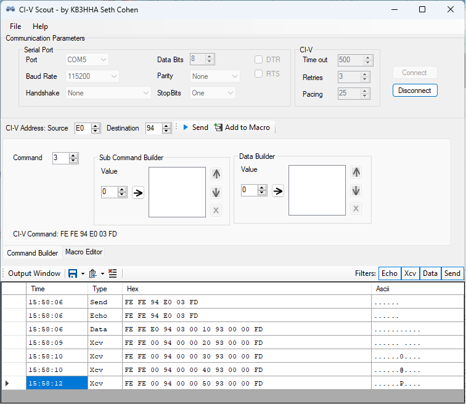Select the highlighted 15:58:12 time cell
Image resolution: width=466 pixels, height=404 pixels.
(x=57, y=383)
